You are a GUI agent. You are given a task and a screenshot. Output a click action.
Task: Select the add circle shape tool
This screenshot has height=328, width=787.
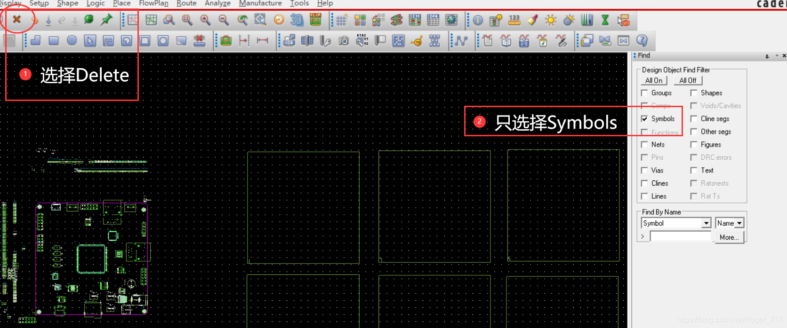click(72, 41)
